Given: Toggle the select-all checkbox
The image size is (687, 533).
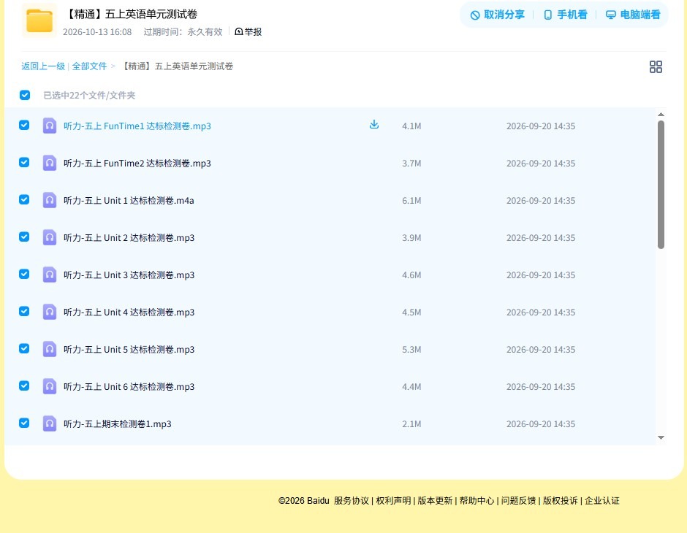Looking at the screenshot, I should (25, 95).
